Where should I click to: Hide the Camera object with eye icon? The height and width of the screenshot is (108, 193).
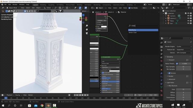188,16
